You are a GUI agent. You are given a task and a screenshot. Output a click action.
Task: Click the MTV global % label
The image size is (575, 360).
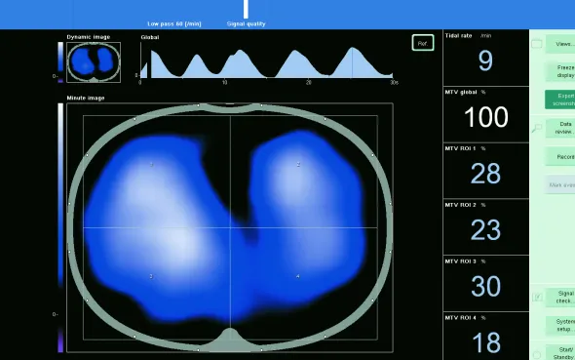465,92
